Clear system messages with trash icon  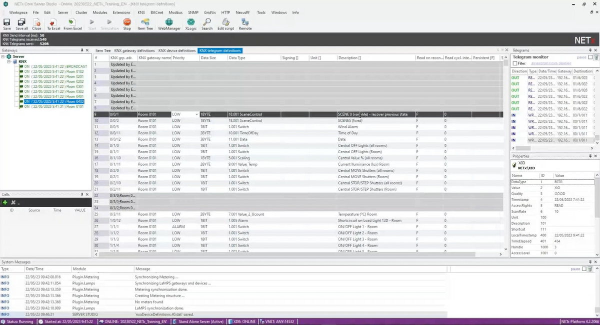click(x=590, y=269)
